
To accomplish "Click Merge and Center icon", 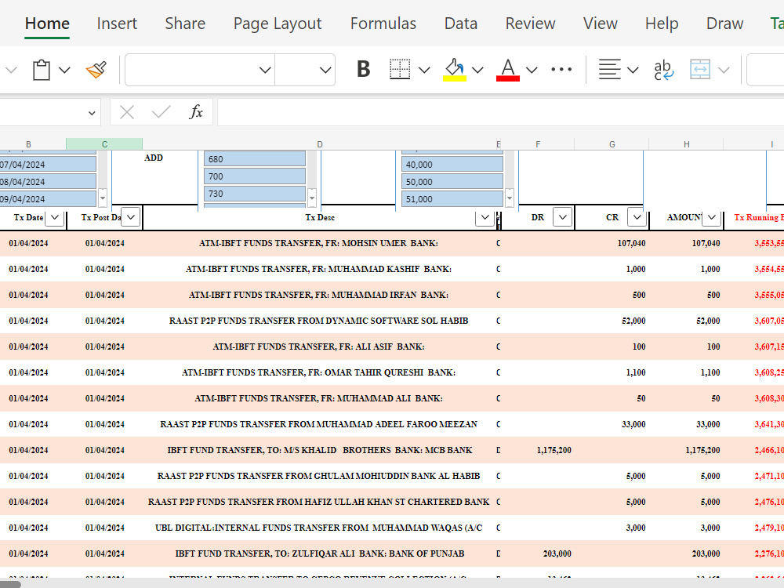I will pos(700,70).
